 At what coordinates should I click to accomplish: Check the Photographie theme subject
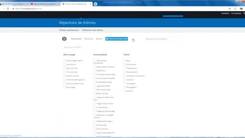coord(124,87)
